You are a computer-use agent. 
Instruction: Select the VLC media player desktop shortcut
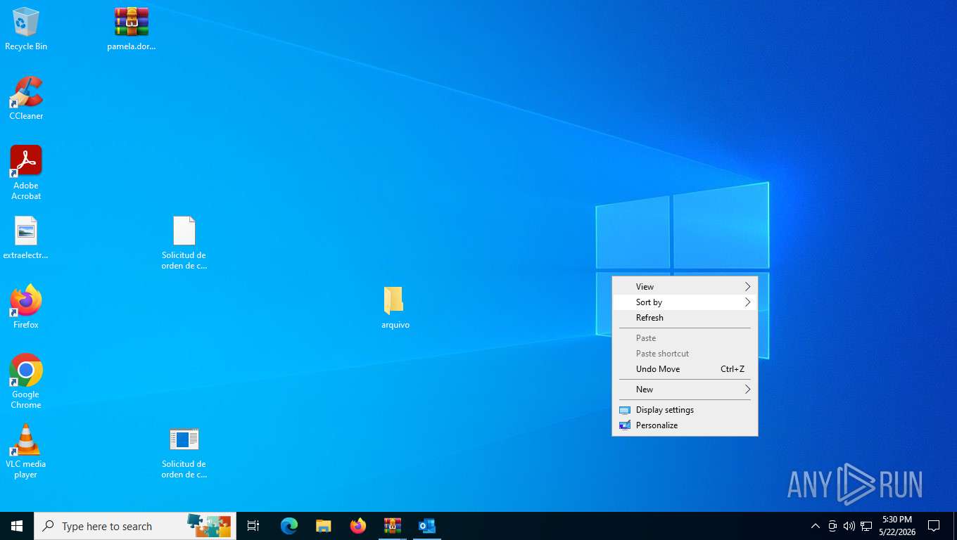click(x=26, y=451)
